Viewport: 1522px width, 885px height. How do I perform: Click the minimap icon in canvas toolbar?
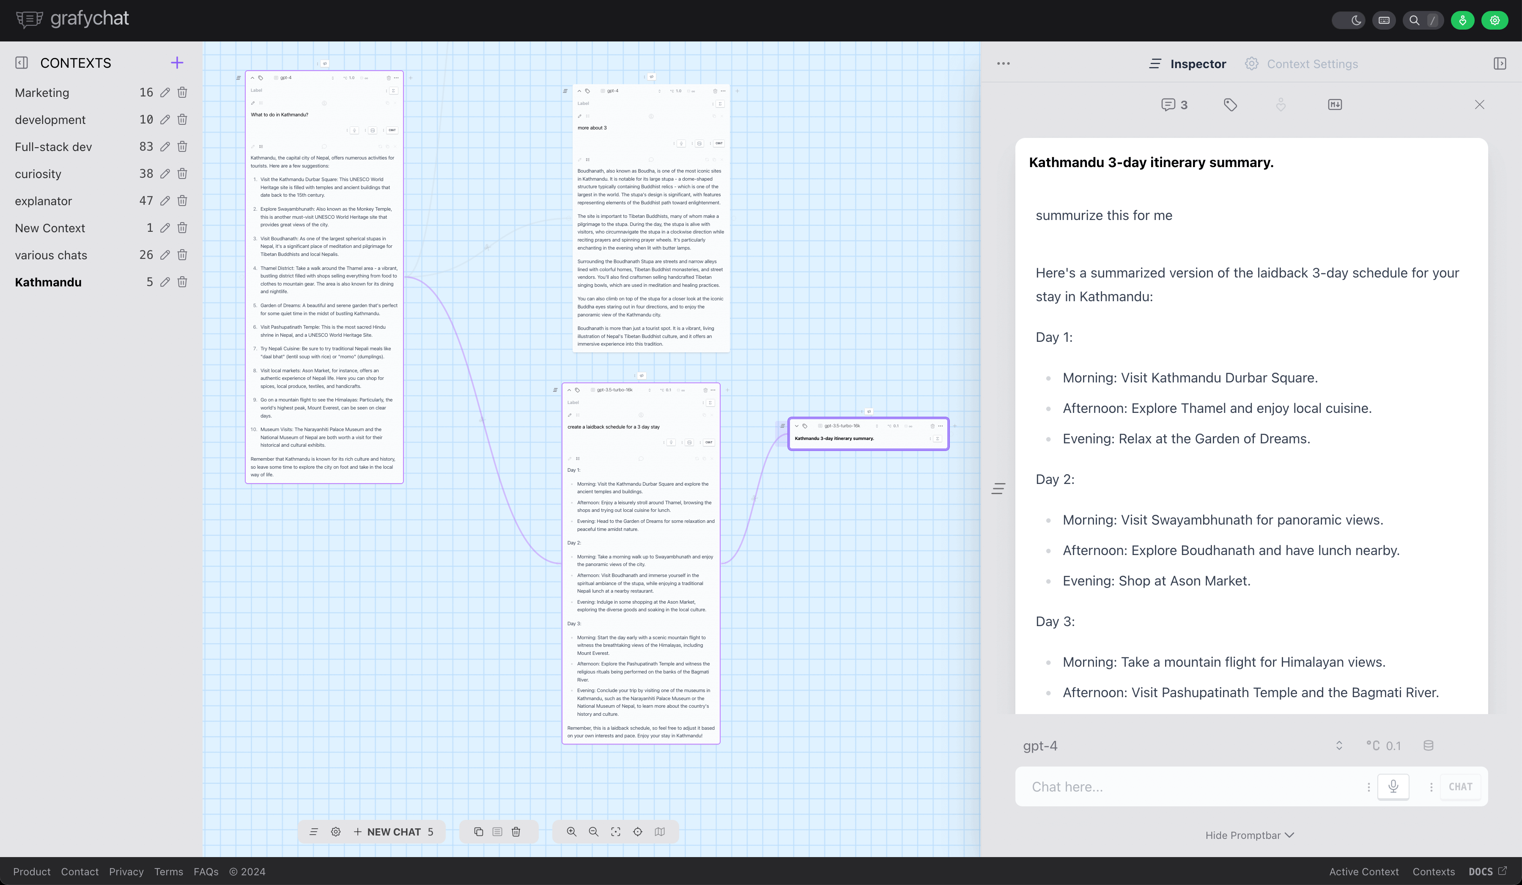tap(660, 832)
